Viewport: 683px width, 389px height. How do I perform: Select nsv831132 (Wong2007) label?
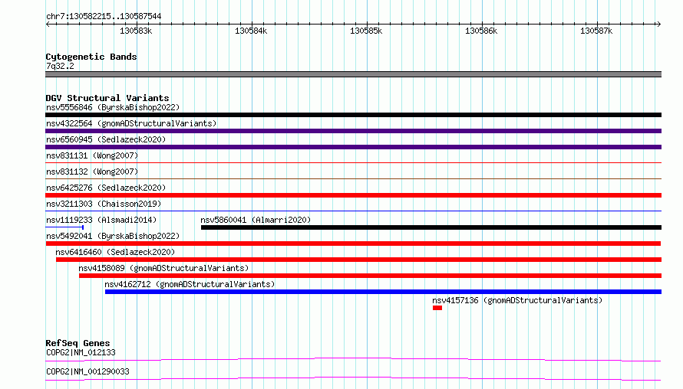92,172
